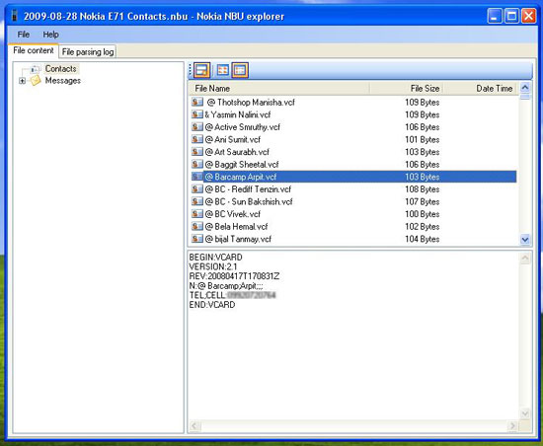Select file @ BC - Rediff Tenzin.vcf
The width and height of the screenshot is (543, 446).
[x=248, y=189]
